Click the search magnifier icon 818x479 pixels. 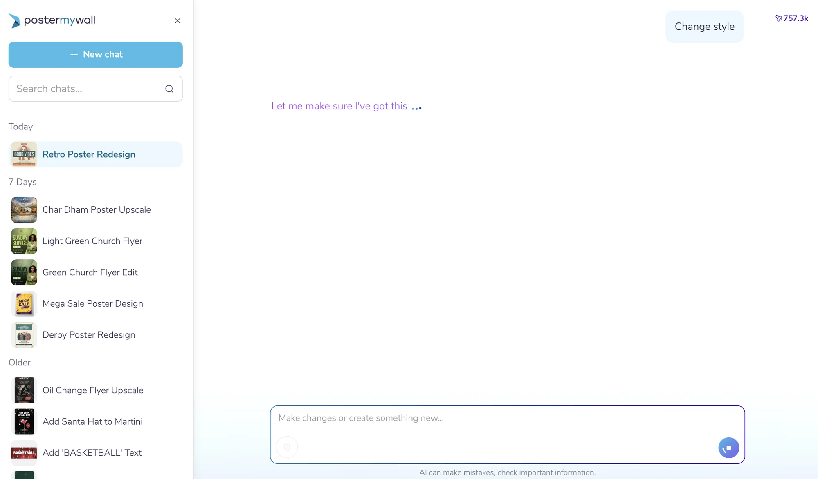pyautogui.click(x=169, y=89)
